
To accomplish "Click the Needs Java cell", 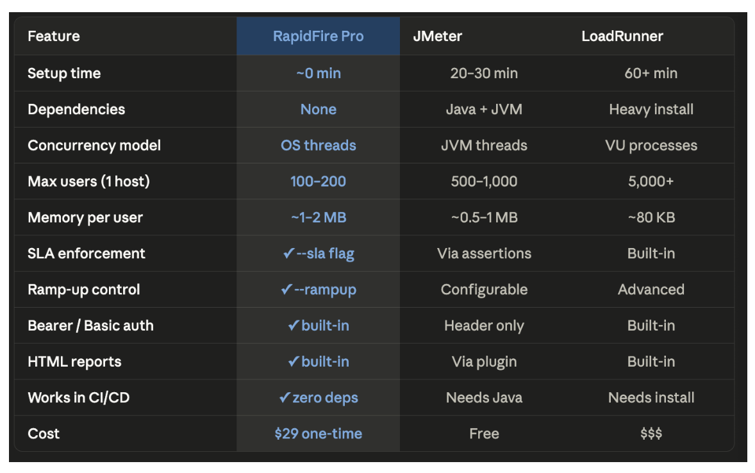I will pyautogui.click(x=484, y=398).
